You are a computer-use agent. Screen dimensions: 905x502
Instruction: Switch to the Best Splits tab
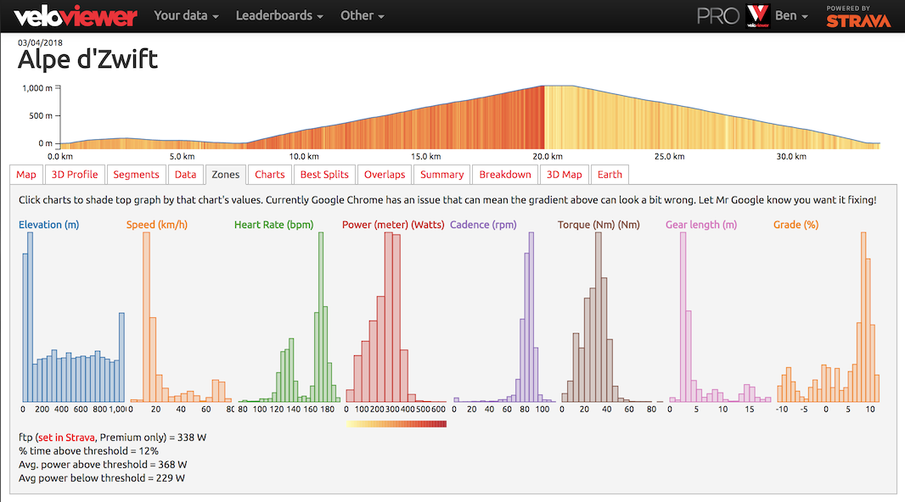[324, 175]
